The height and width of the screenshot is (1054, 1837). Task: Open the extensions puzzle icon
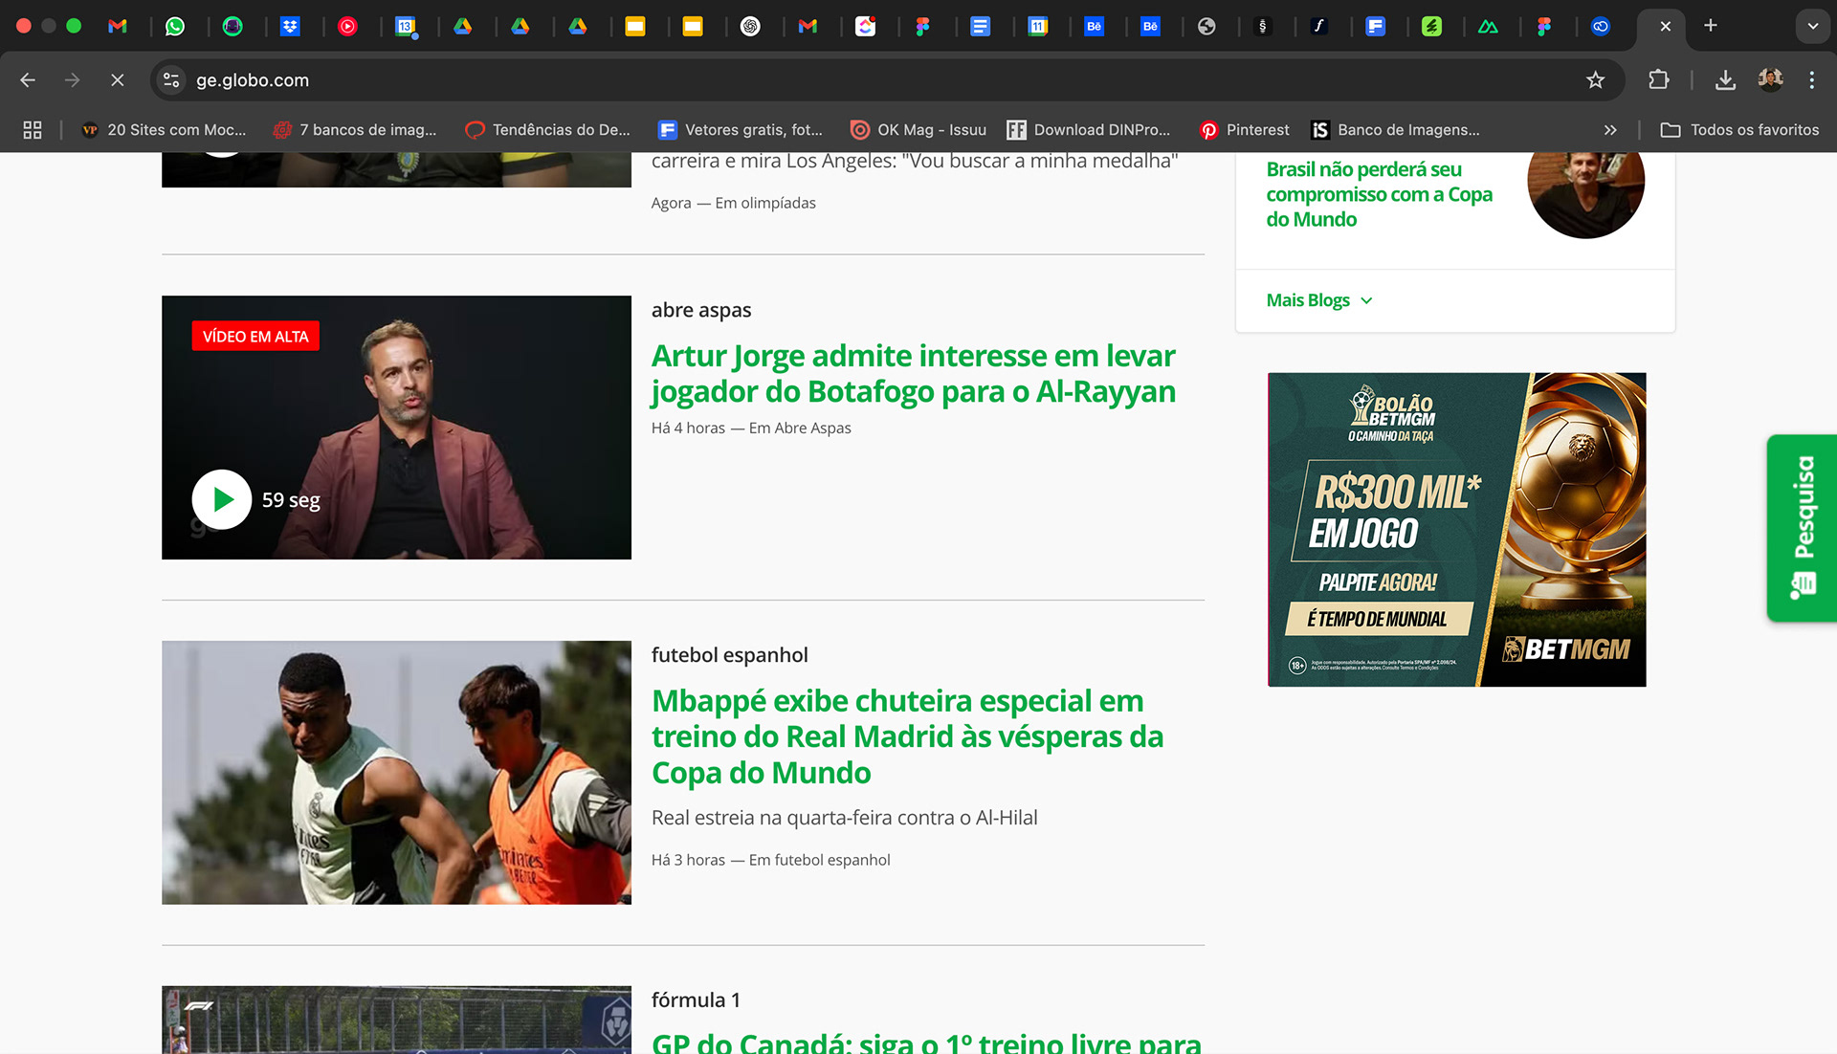pyautogui.click(x=1659, y=80)
